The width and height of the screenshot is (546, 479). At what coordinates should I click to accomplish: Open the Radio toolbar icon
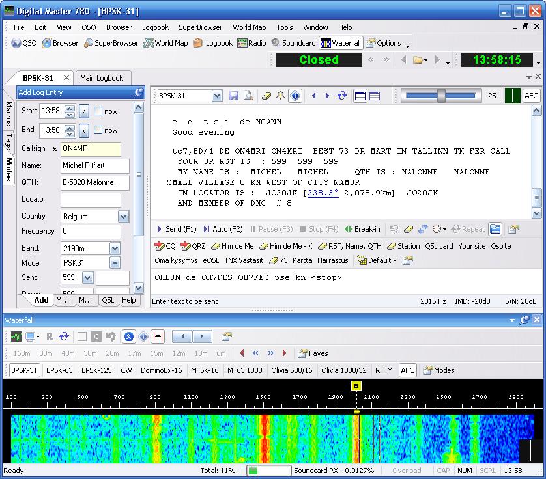(x=251, y=43)
